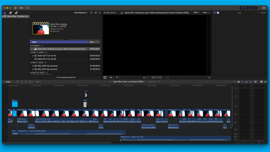The height and width of the screenshot is (152, 270).
Task: Toggle solo headphones button
Action: click(x=247, y=82)
